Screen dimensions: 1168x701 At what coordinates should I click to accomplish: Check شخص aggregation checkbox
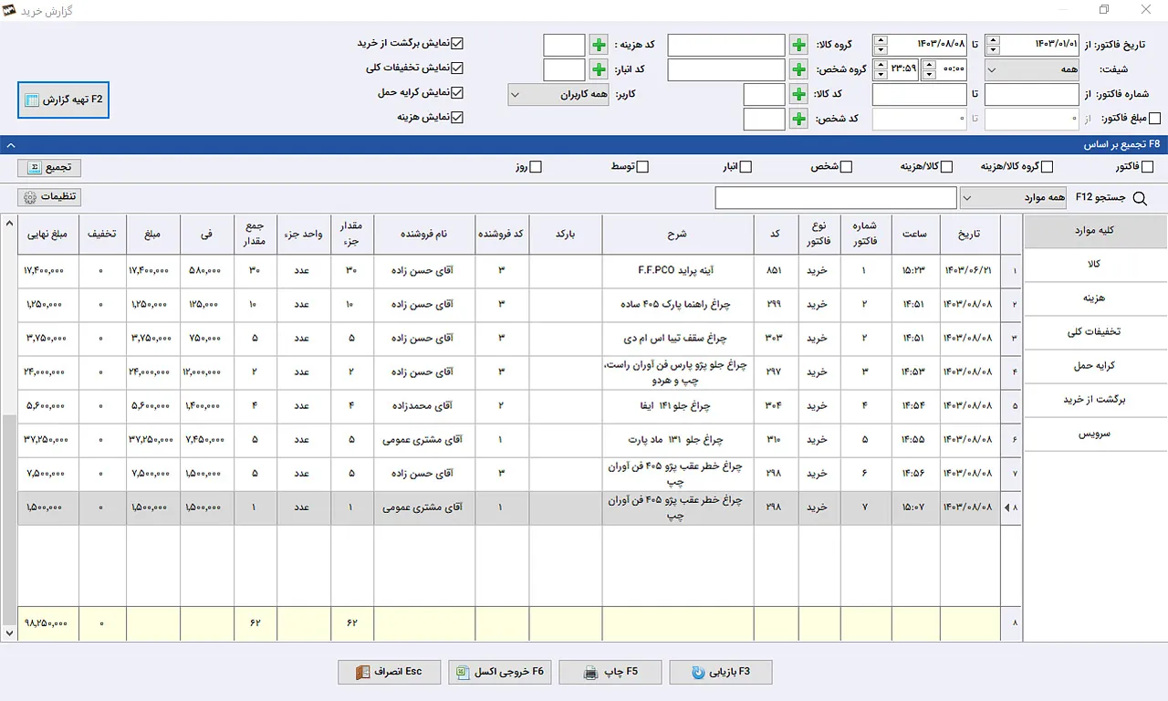click(x=846, y=167)
